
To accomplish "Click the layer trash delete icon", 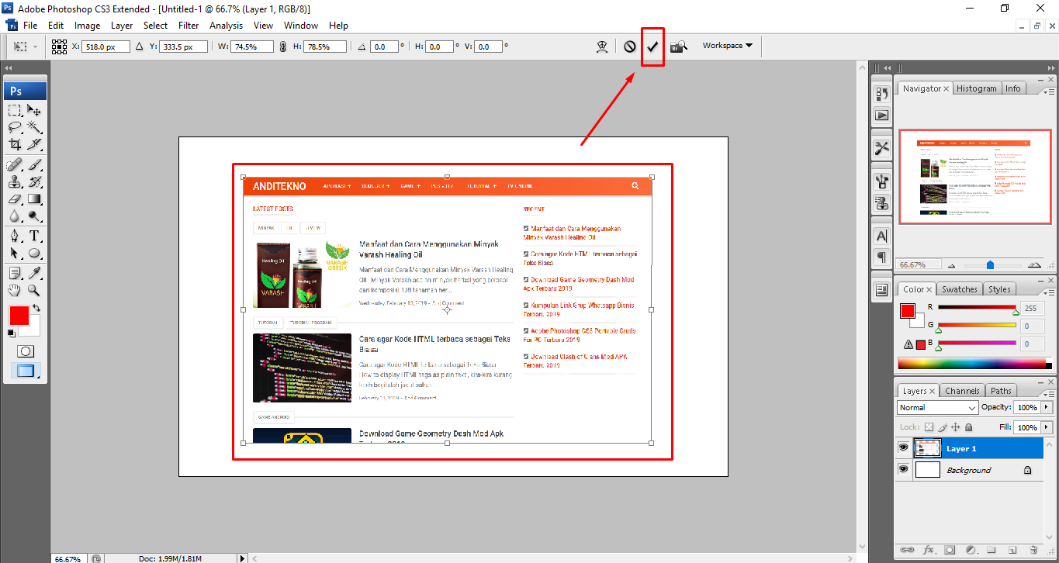I will (1033, 550).
